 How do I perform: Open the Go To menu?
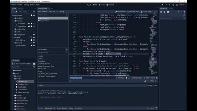(x=55, y=12)
